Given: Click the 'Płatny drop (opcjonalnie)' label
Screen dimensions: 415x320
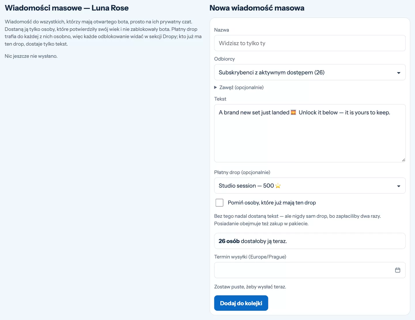Looking at the screenshot, I should click(x=242, y=172).
